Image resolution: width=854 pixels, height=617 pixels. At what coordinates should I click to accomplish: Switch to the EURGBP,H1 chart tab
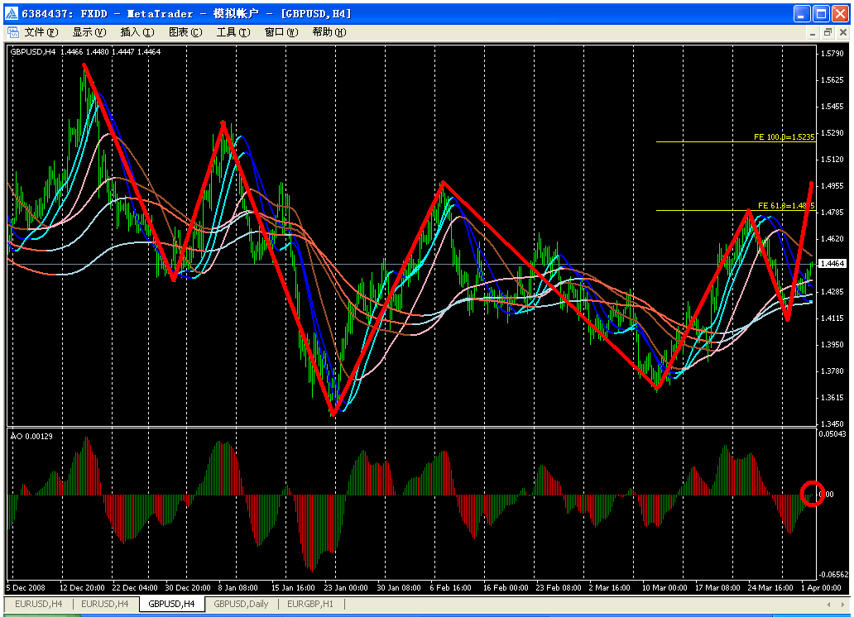coord(309,605)
